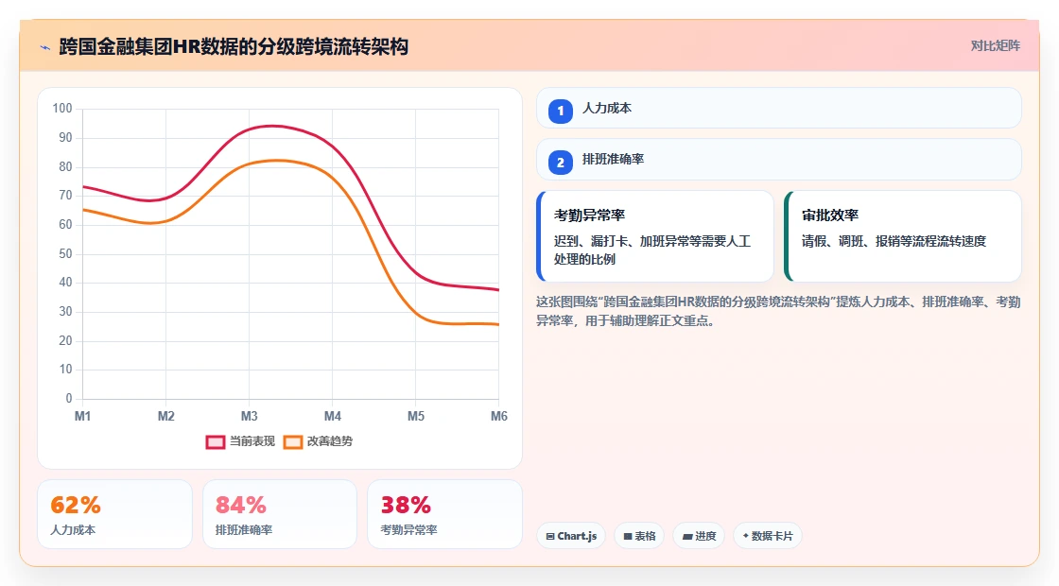Open the 人力成本 list item
The width and height of the screenshot is (1059, 586).
779,108
